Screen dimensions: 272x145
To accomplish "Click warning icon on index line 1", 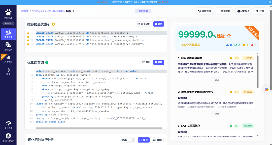I will click(x=28, y=33).
